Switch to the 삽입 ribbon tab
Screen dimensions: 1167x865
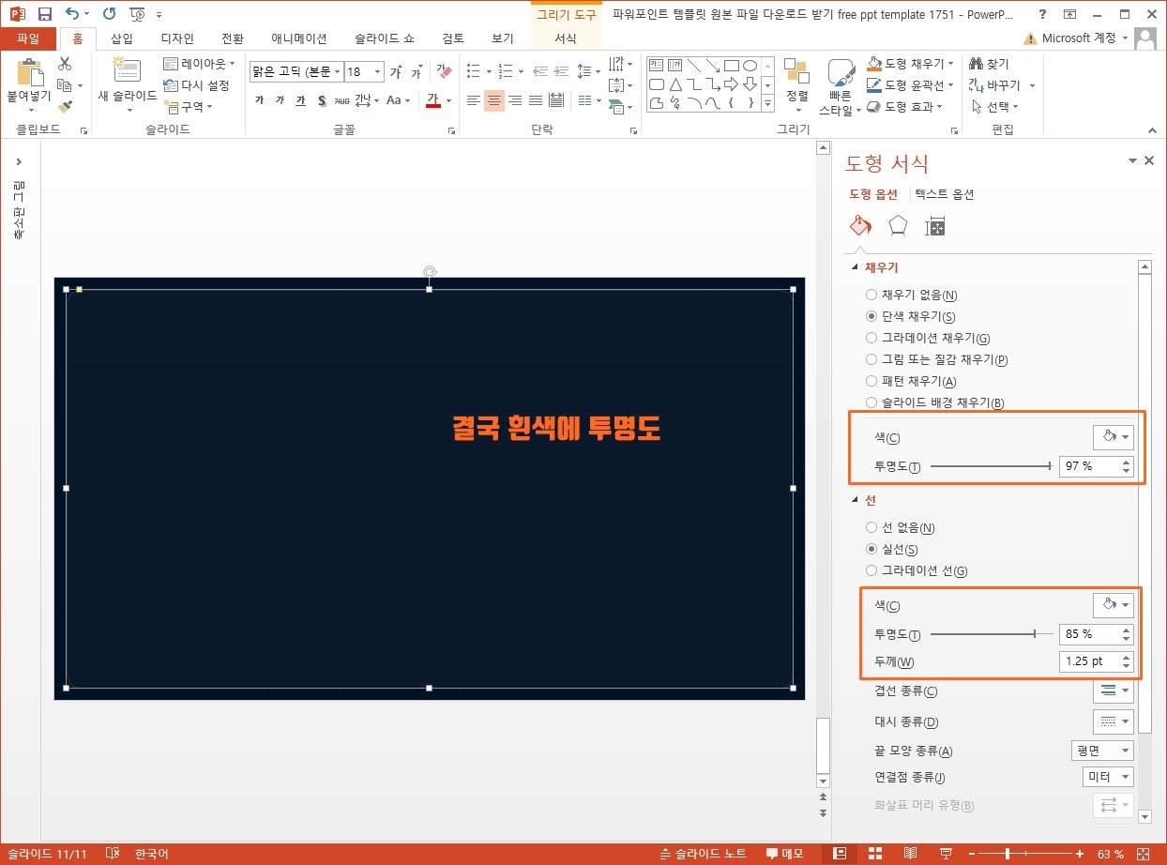(x=122, y=38)
